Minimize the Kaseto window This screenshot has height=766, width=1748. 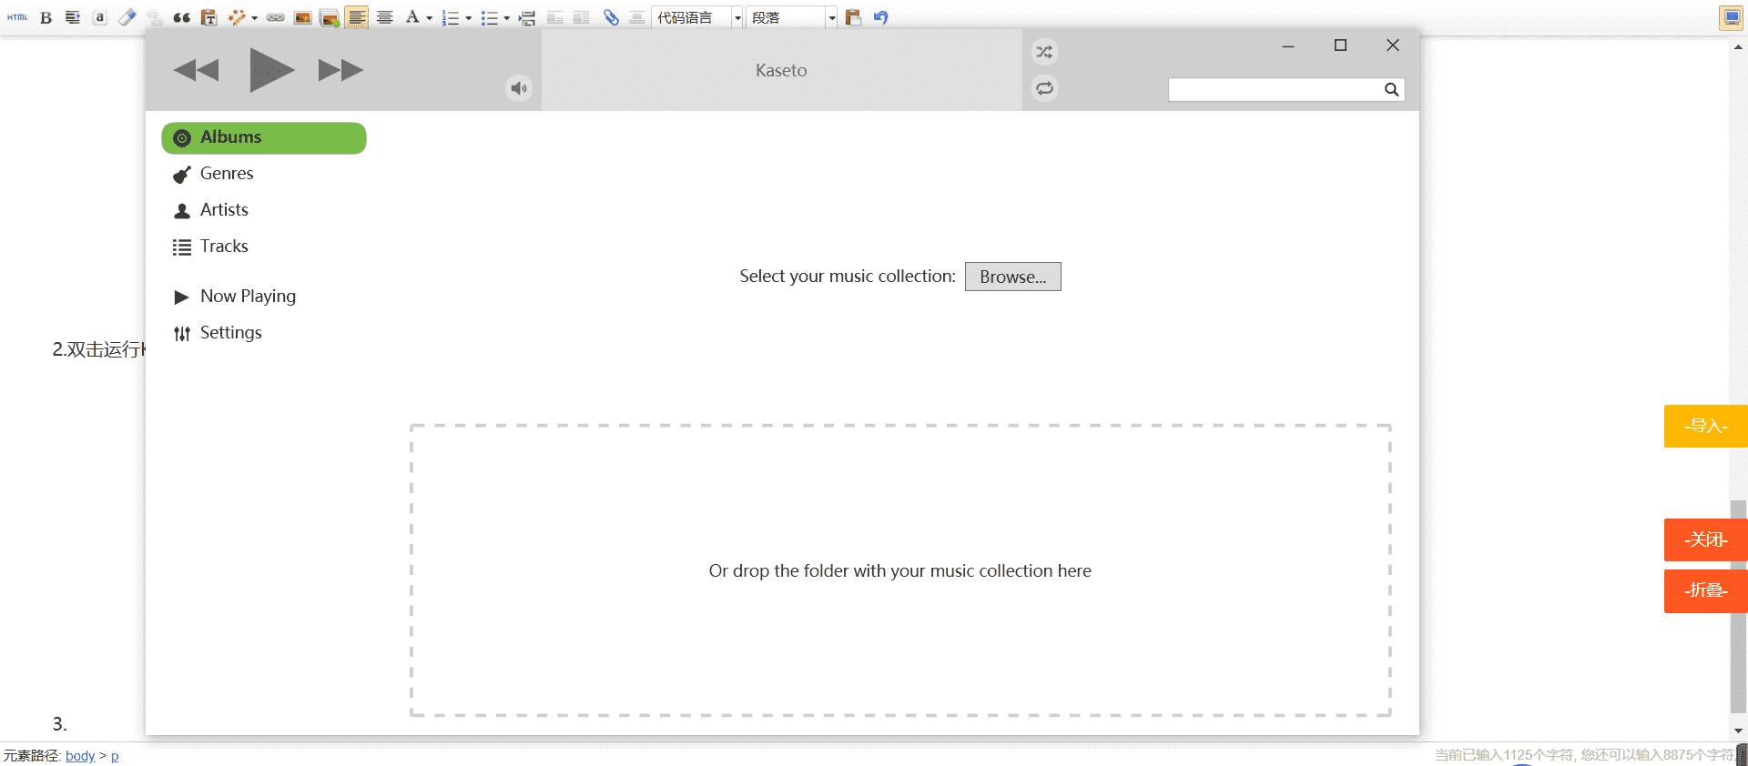(1288, 45)
